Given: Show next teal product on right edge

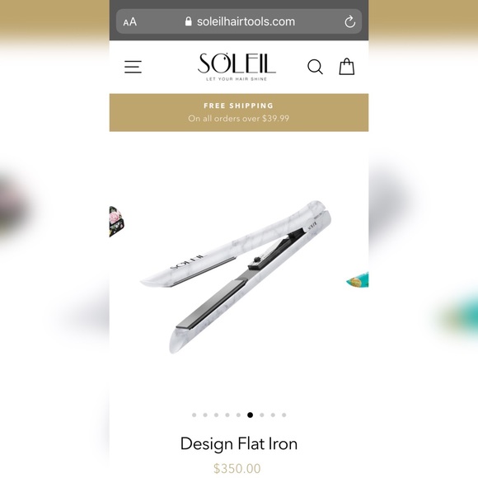Looking at the screenshot, I should coord(358,280).
